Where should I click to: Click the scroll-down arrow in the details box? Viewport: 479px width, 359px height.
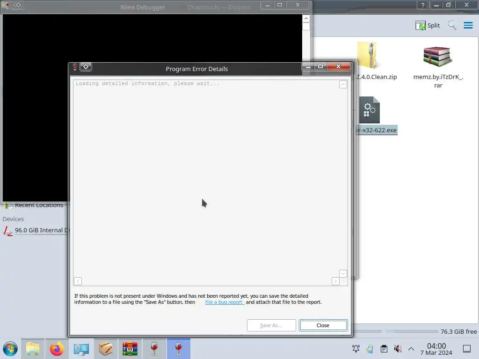pyautogui.click(x=343, y=273)
